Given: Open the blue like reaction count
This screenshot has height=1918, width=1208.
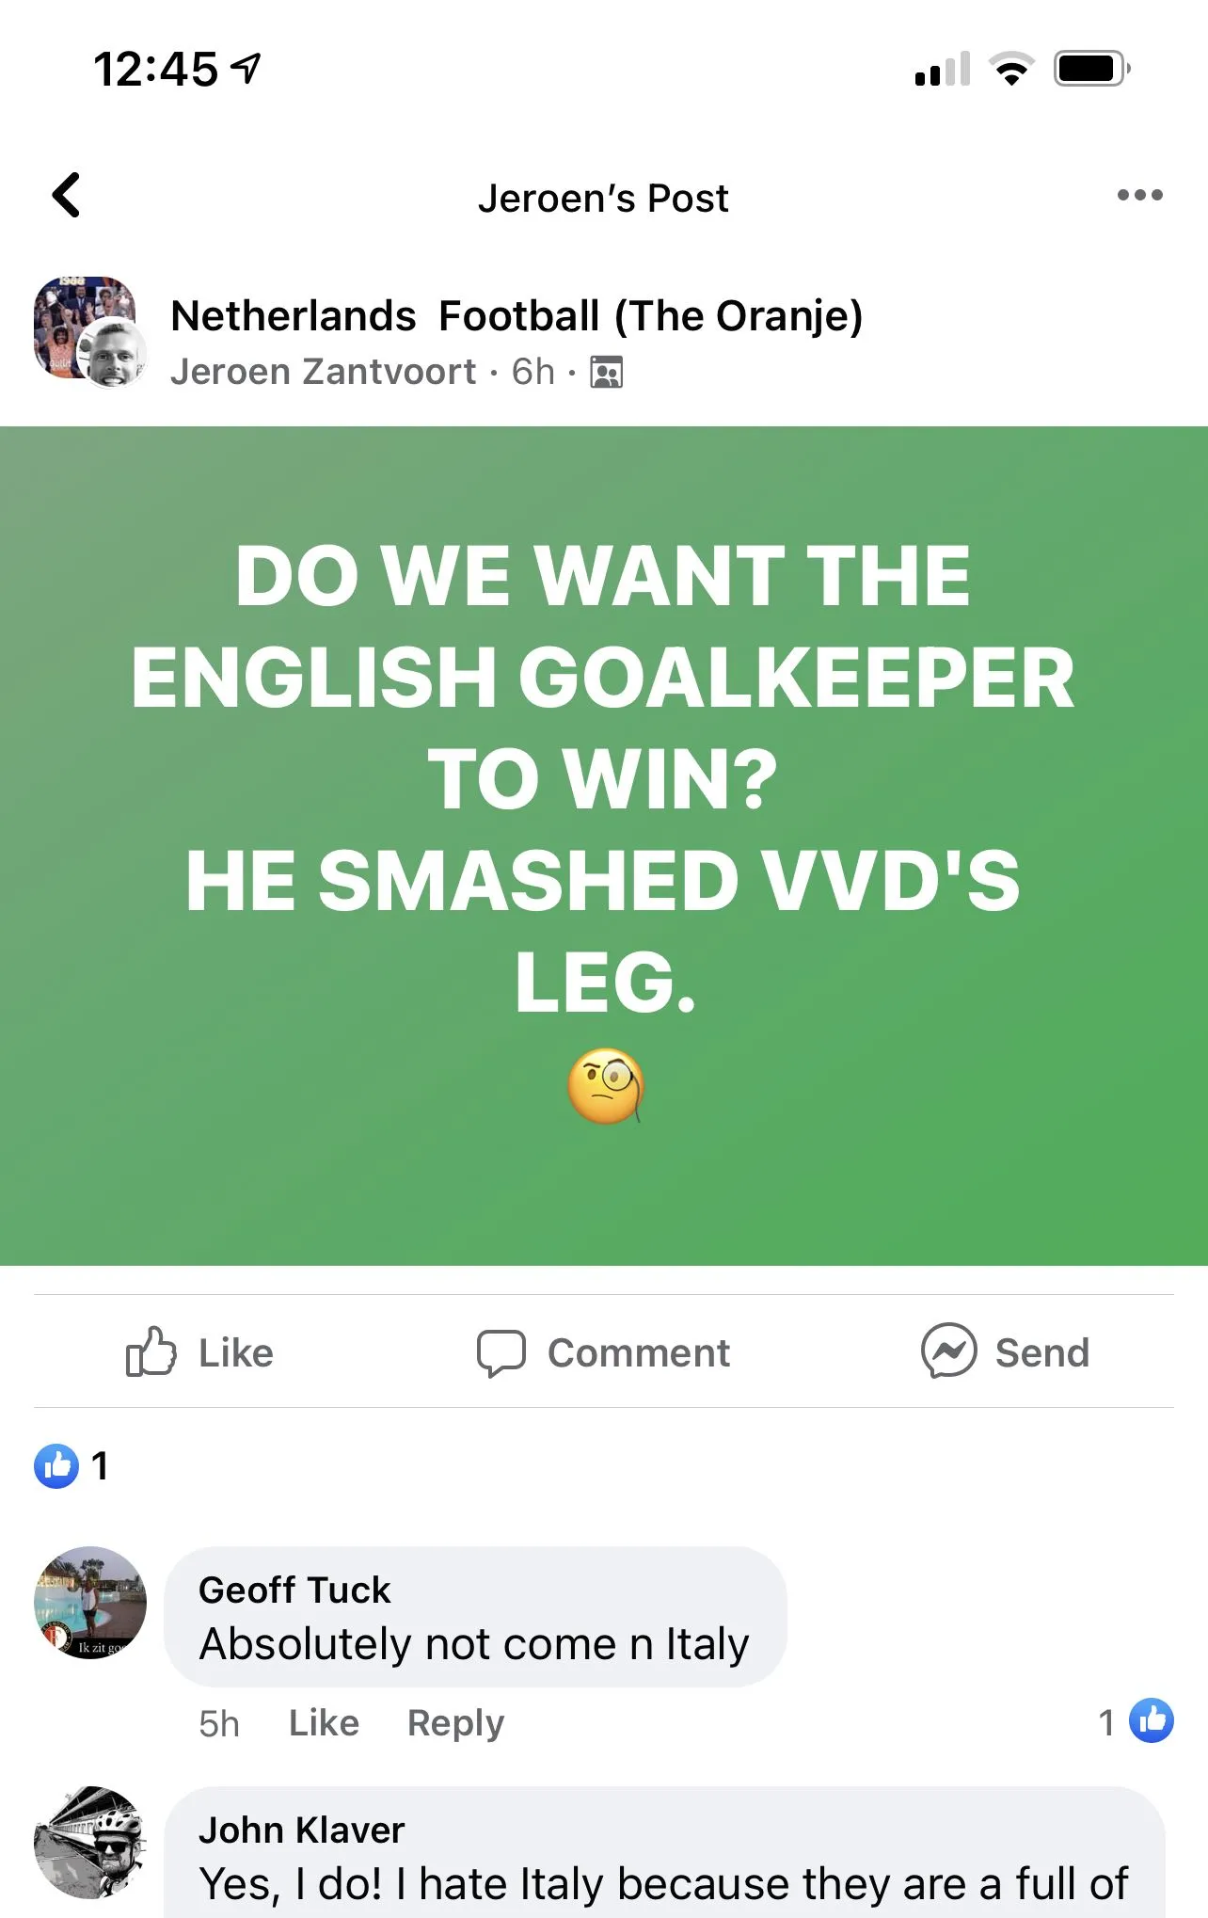Looking at the screenshot, I should click(x=72, y=1466).
